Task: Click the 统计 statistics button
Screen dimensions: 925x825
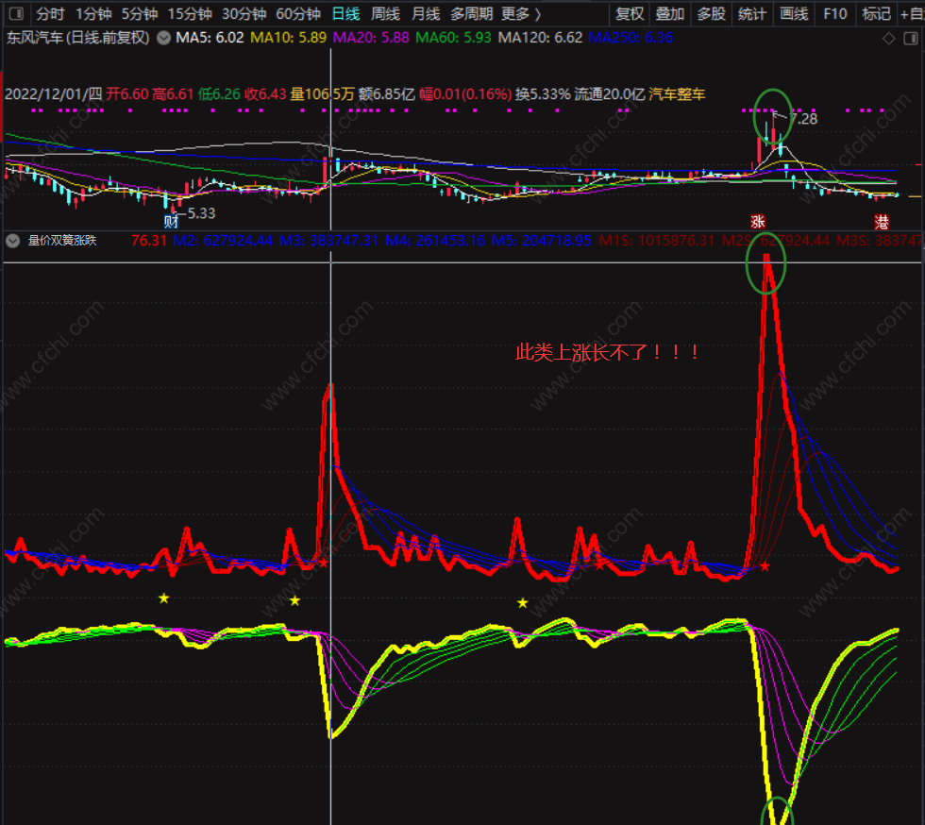Action: point(752,13)
